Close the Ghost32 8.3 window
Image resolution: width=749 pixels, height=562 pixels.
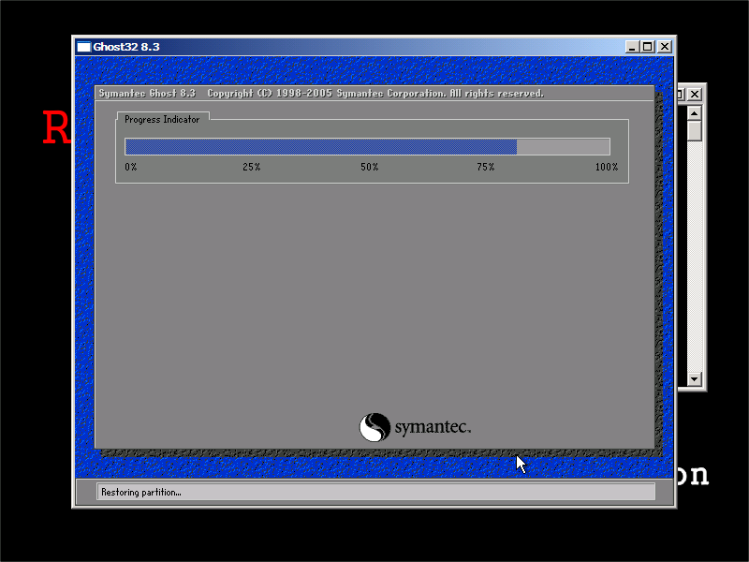[665, 47]
